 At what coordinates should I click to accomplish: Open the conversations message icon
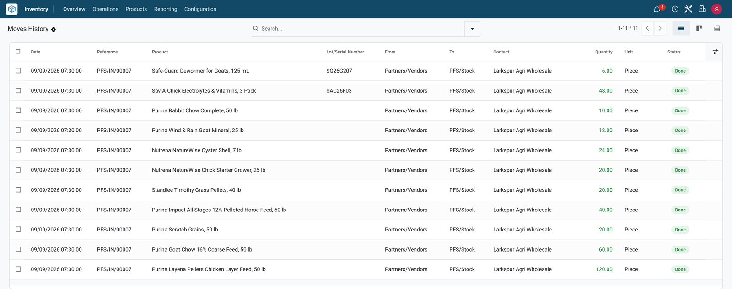click(657, 9)
